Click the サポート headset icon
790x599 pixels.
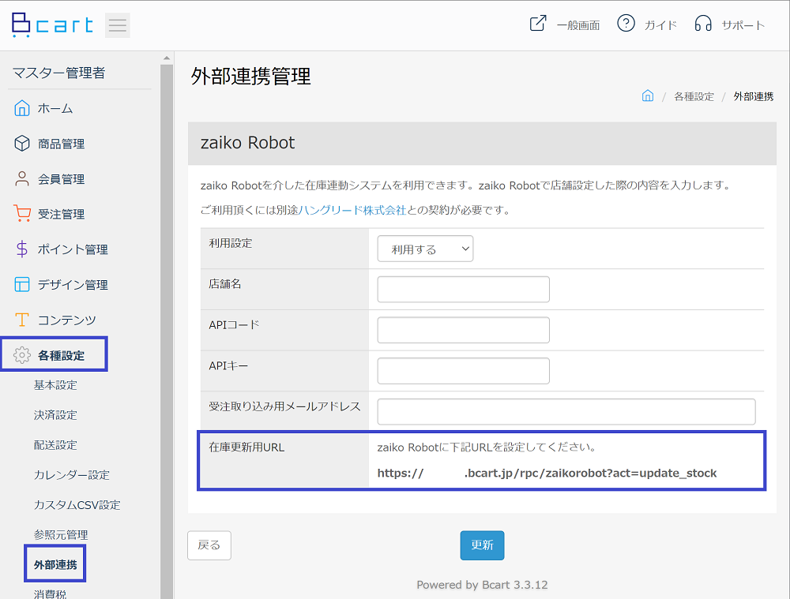[x=703, y=24]
